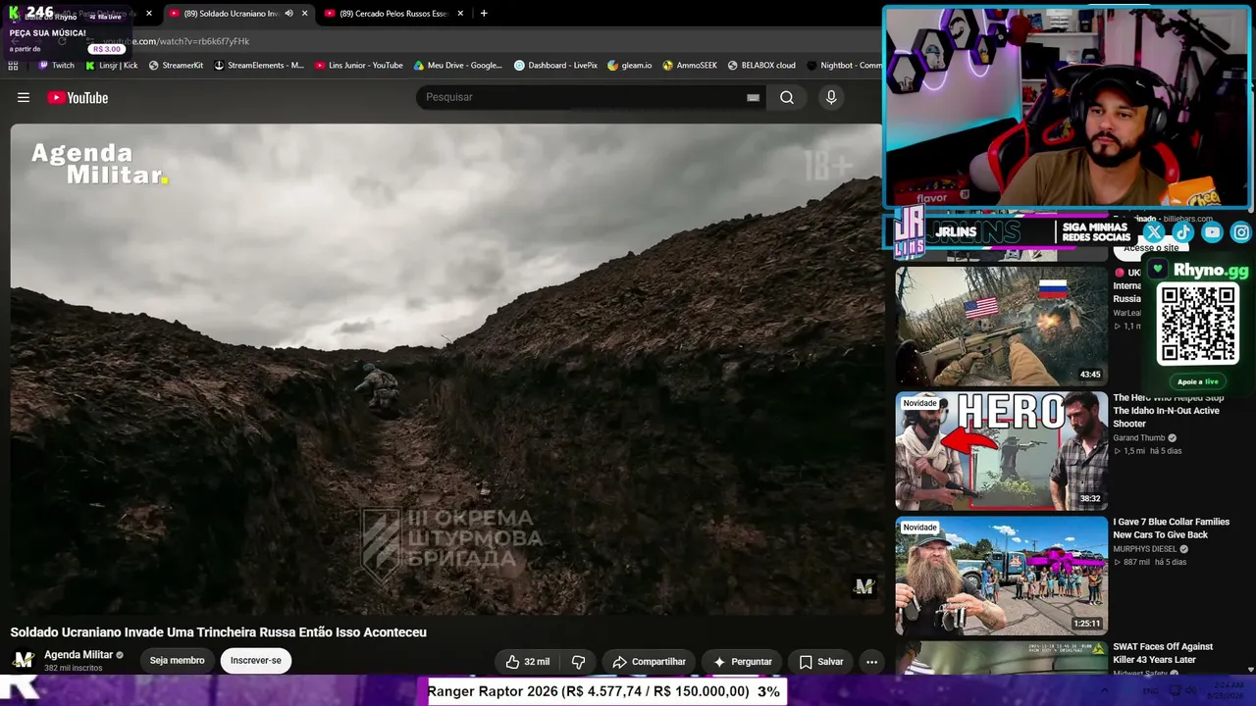Viewport: 1256px width, 706px height.
Task: Click the 887 mil views text
Action: 1131,562
